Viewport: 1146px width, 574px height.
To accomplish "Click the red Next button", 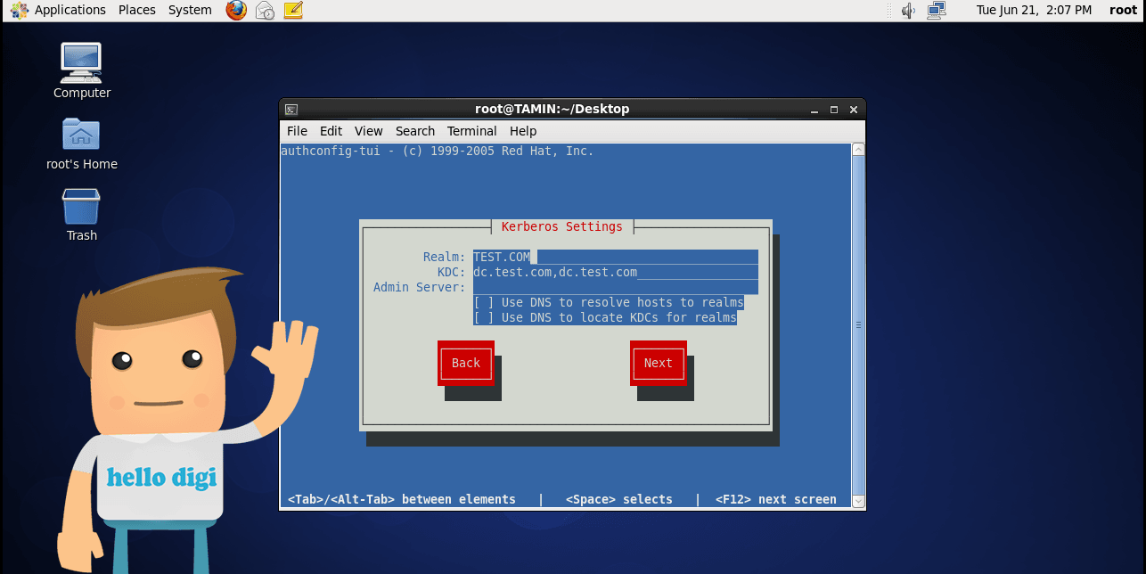I will pos(659,363).
